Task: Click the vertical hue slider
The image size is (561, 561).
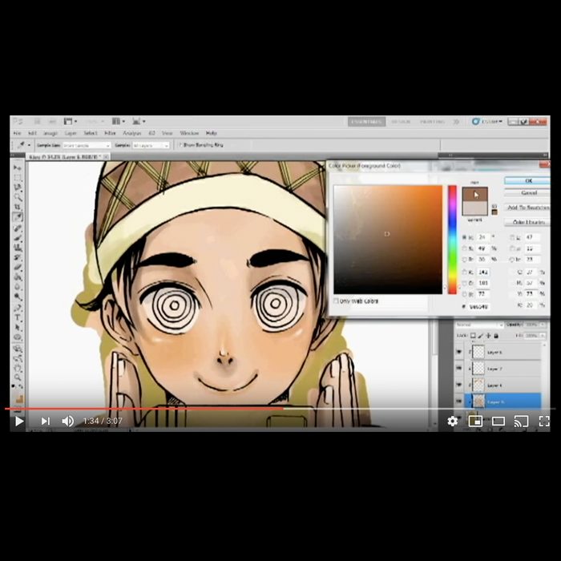Action: point(452,240)
